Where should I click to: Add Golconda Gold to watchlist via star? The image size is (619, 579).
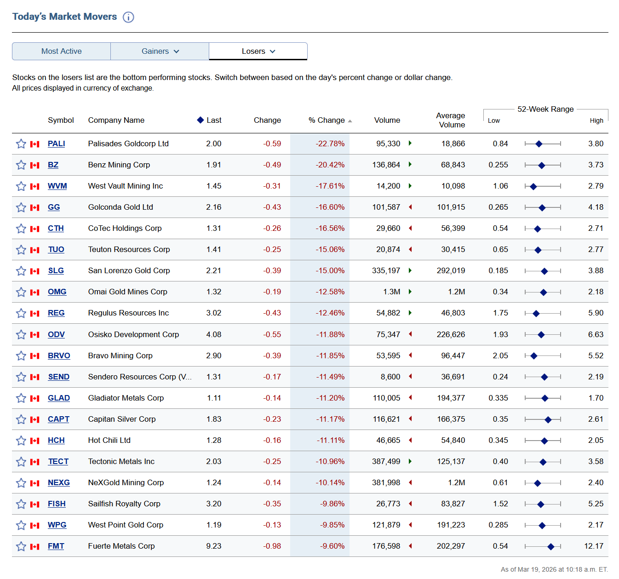point(21,207)
